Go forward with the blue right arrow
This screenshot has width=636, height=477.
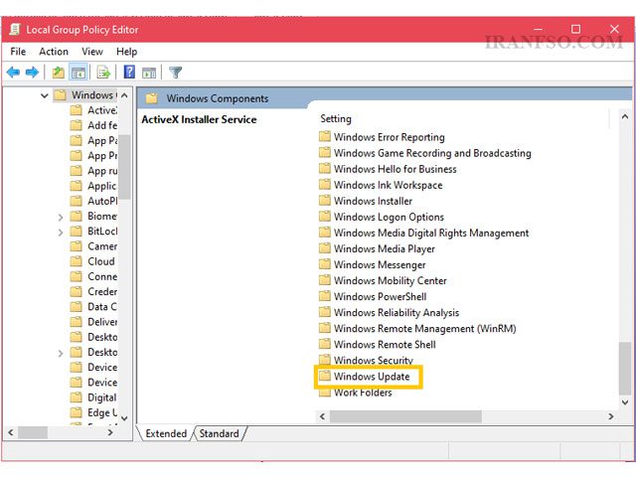click(32, 73)
